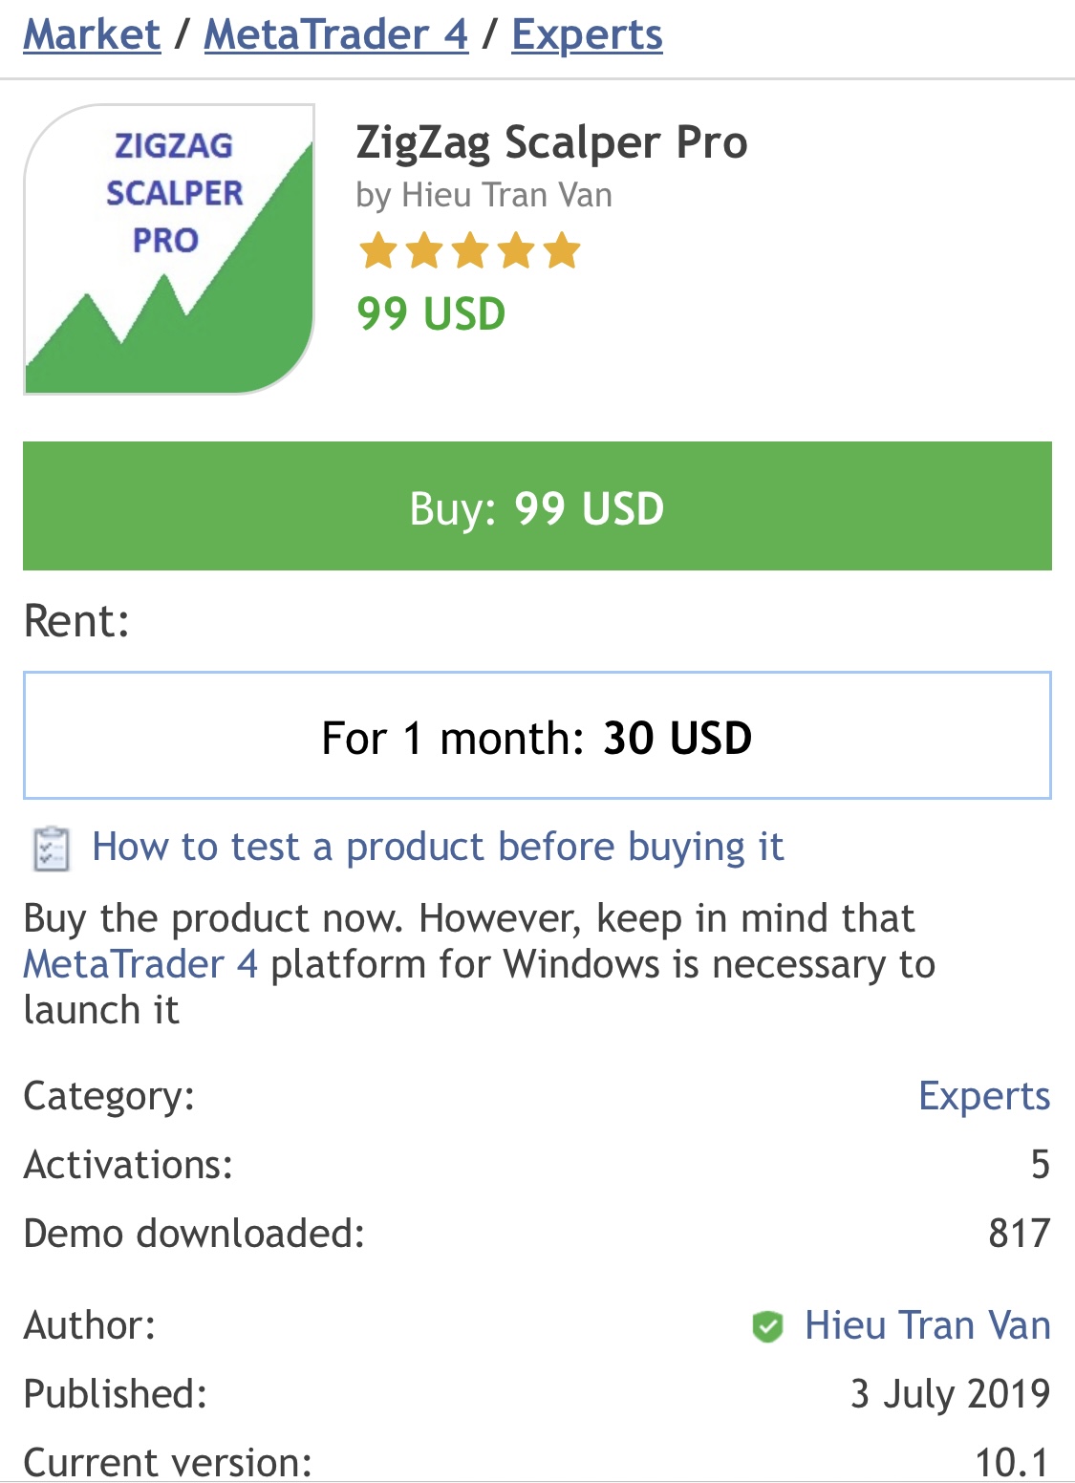Image resolution: width=1075 pixels, height=1483 pixels.
Task: Click the five-star rating
Action: 469,251
